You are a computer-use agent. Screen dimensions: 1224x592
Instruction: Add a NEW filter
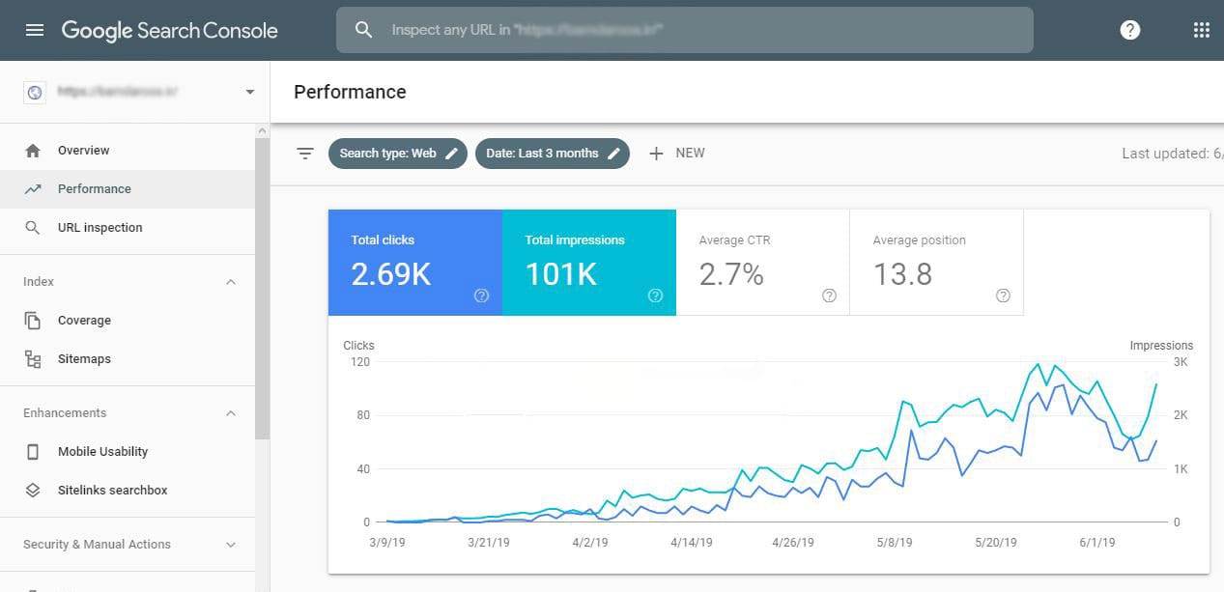[677, 154]
